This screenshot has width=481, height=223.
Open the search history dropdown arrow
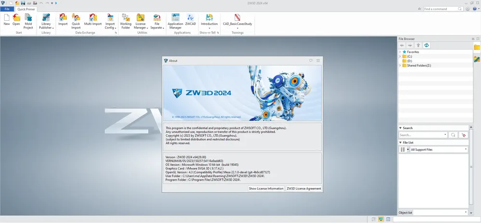(x=445, y=135)
